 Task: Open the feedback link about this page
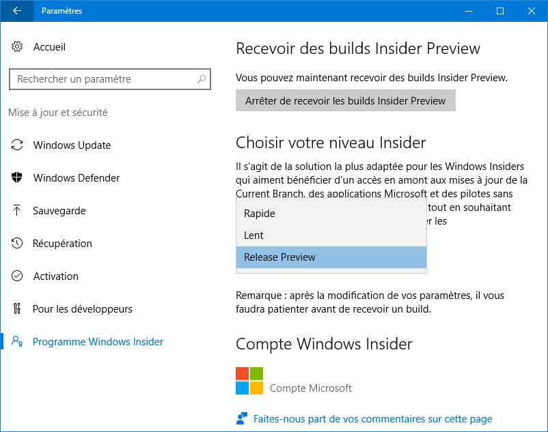[372, 419]
